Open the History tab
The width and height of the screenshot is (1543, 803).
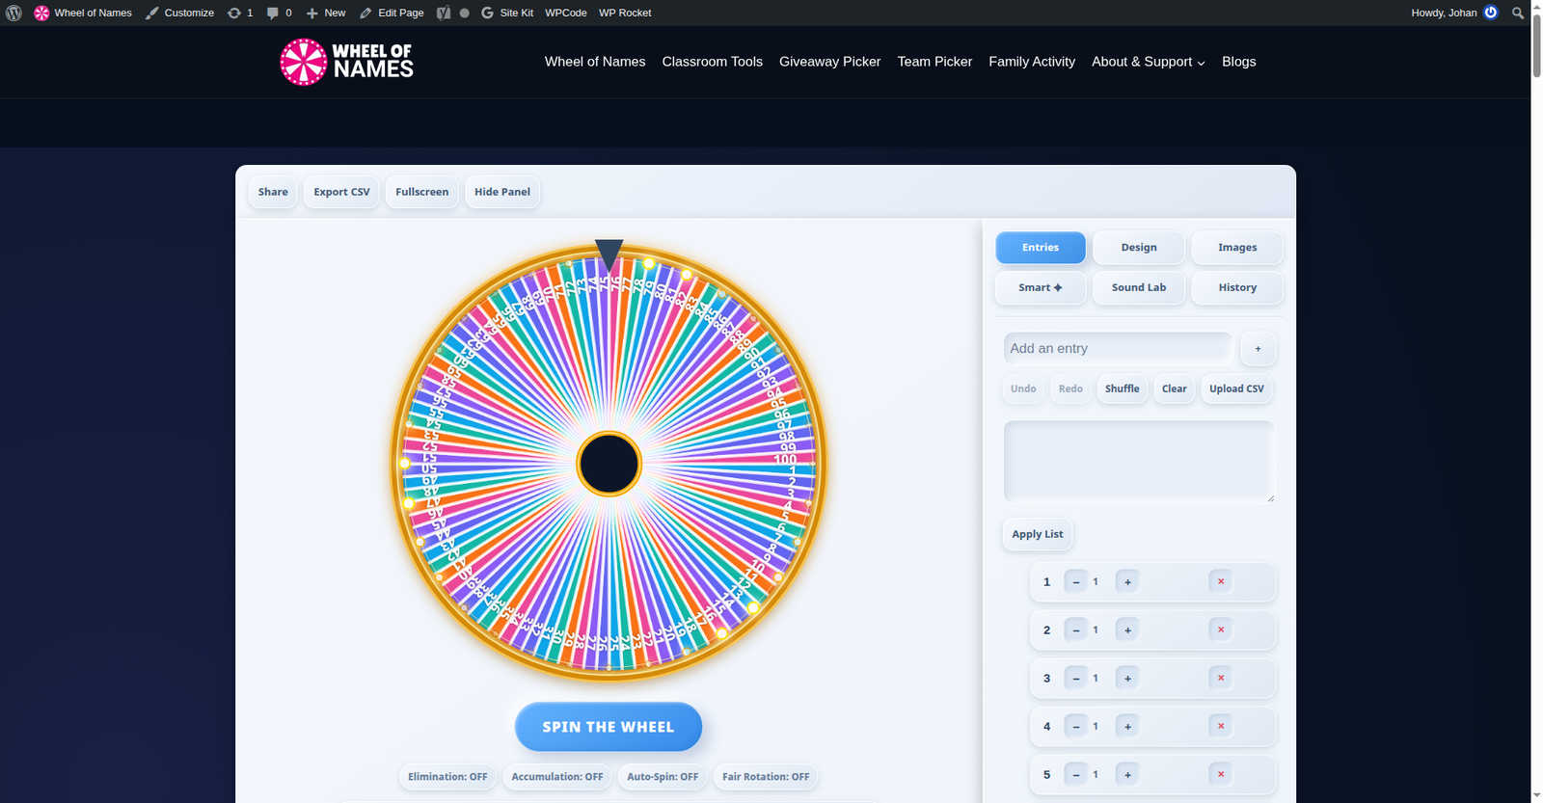point(1237,287)
